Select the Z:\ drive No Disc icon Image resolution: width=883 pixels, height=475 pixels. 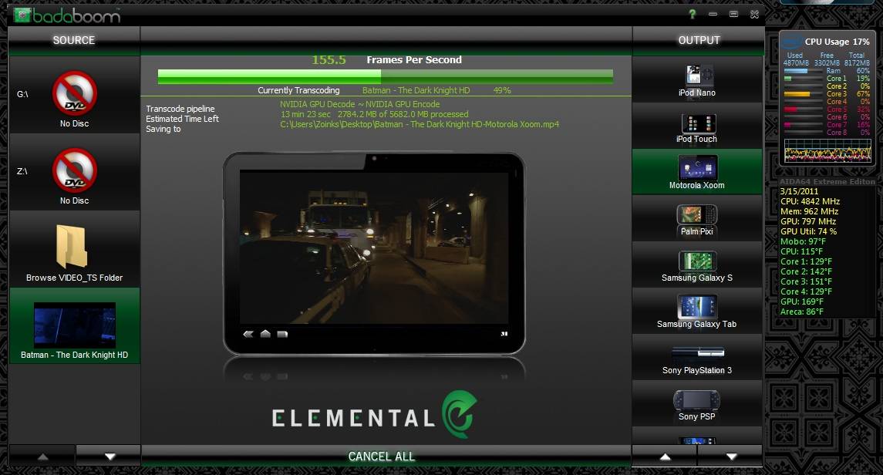click(x=74, y=170)
